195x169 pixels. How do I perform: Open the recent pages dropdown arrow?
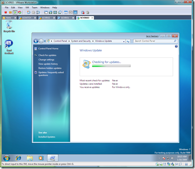45,41
